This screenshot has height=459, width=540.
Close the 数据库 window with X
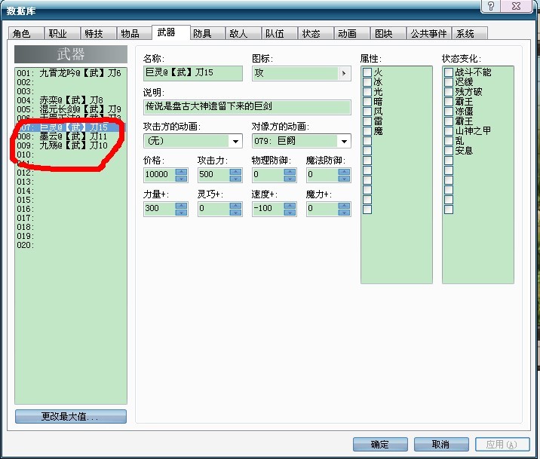coord(516,6)
